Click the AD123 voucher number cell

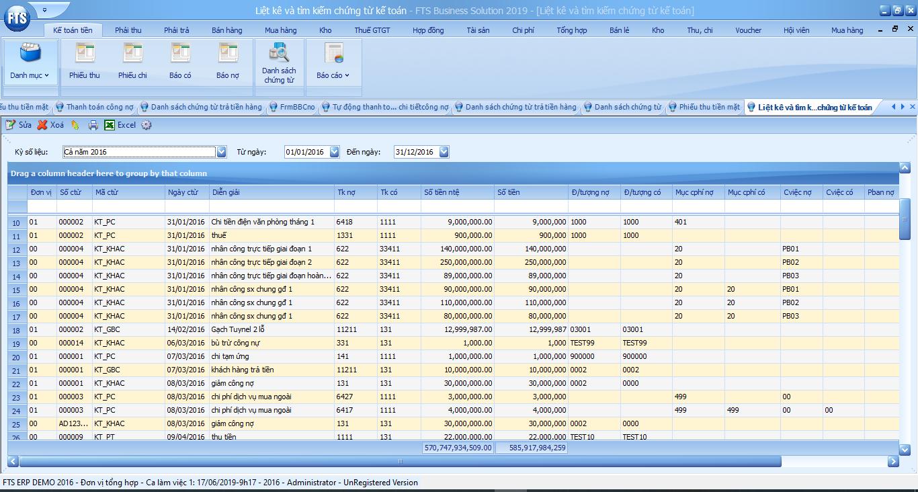(74, 423)
